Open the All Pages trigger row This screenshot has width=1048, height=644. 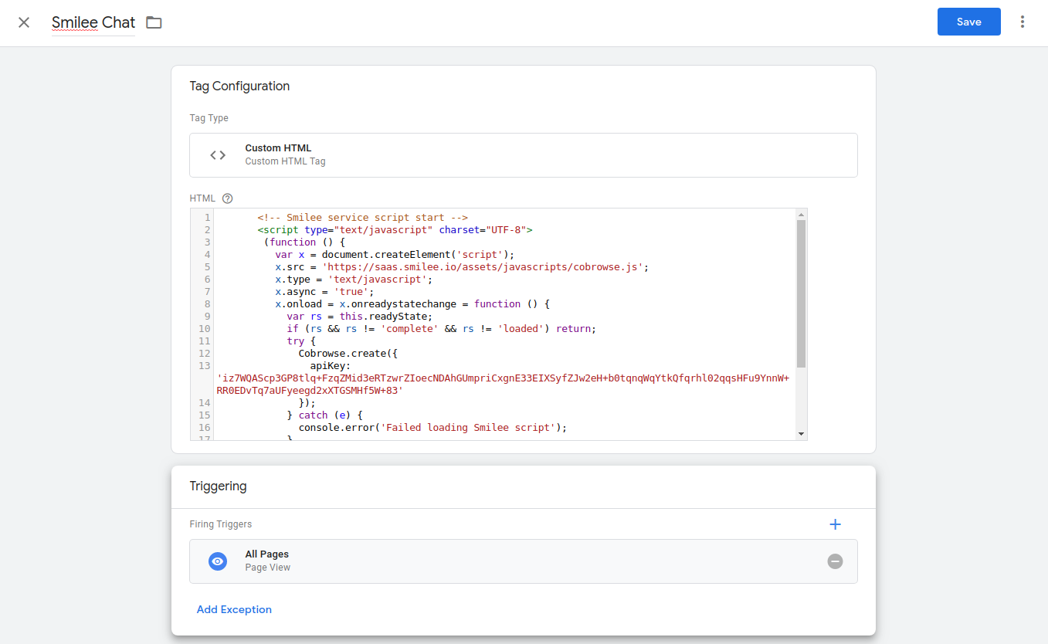[524, 561]
